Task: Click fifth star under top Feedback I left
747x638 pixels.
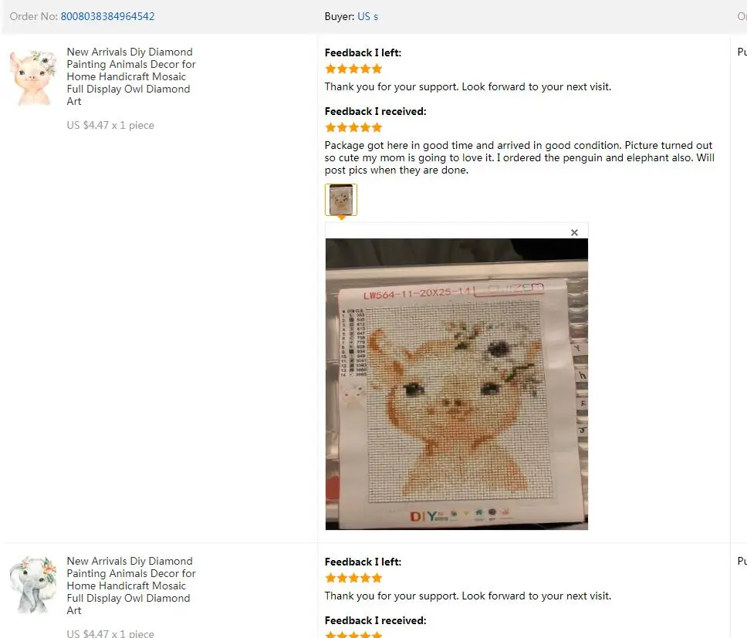Action: [x=377, y=69]
